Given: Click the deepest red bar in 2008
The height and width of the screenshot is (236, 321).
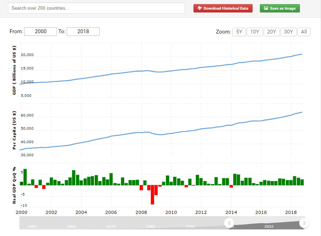Looking at the screenshot, I should [152, 195].
